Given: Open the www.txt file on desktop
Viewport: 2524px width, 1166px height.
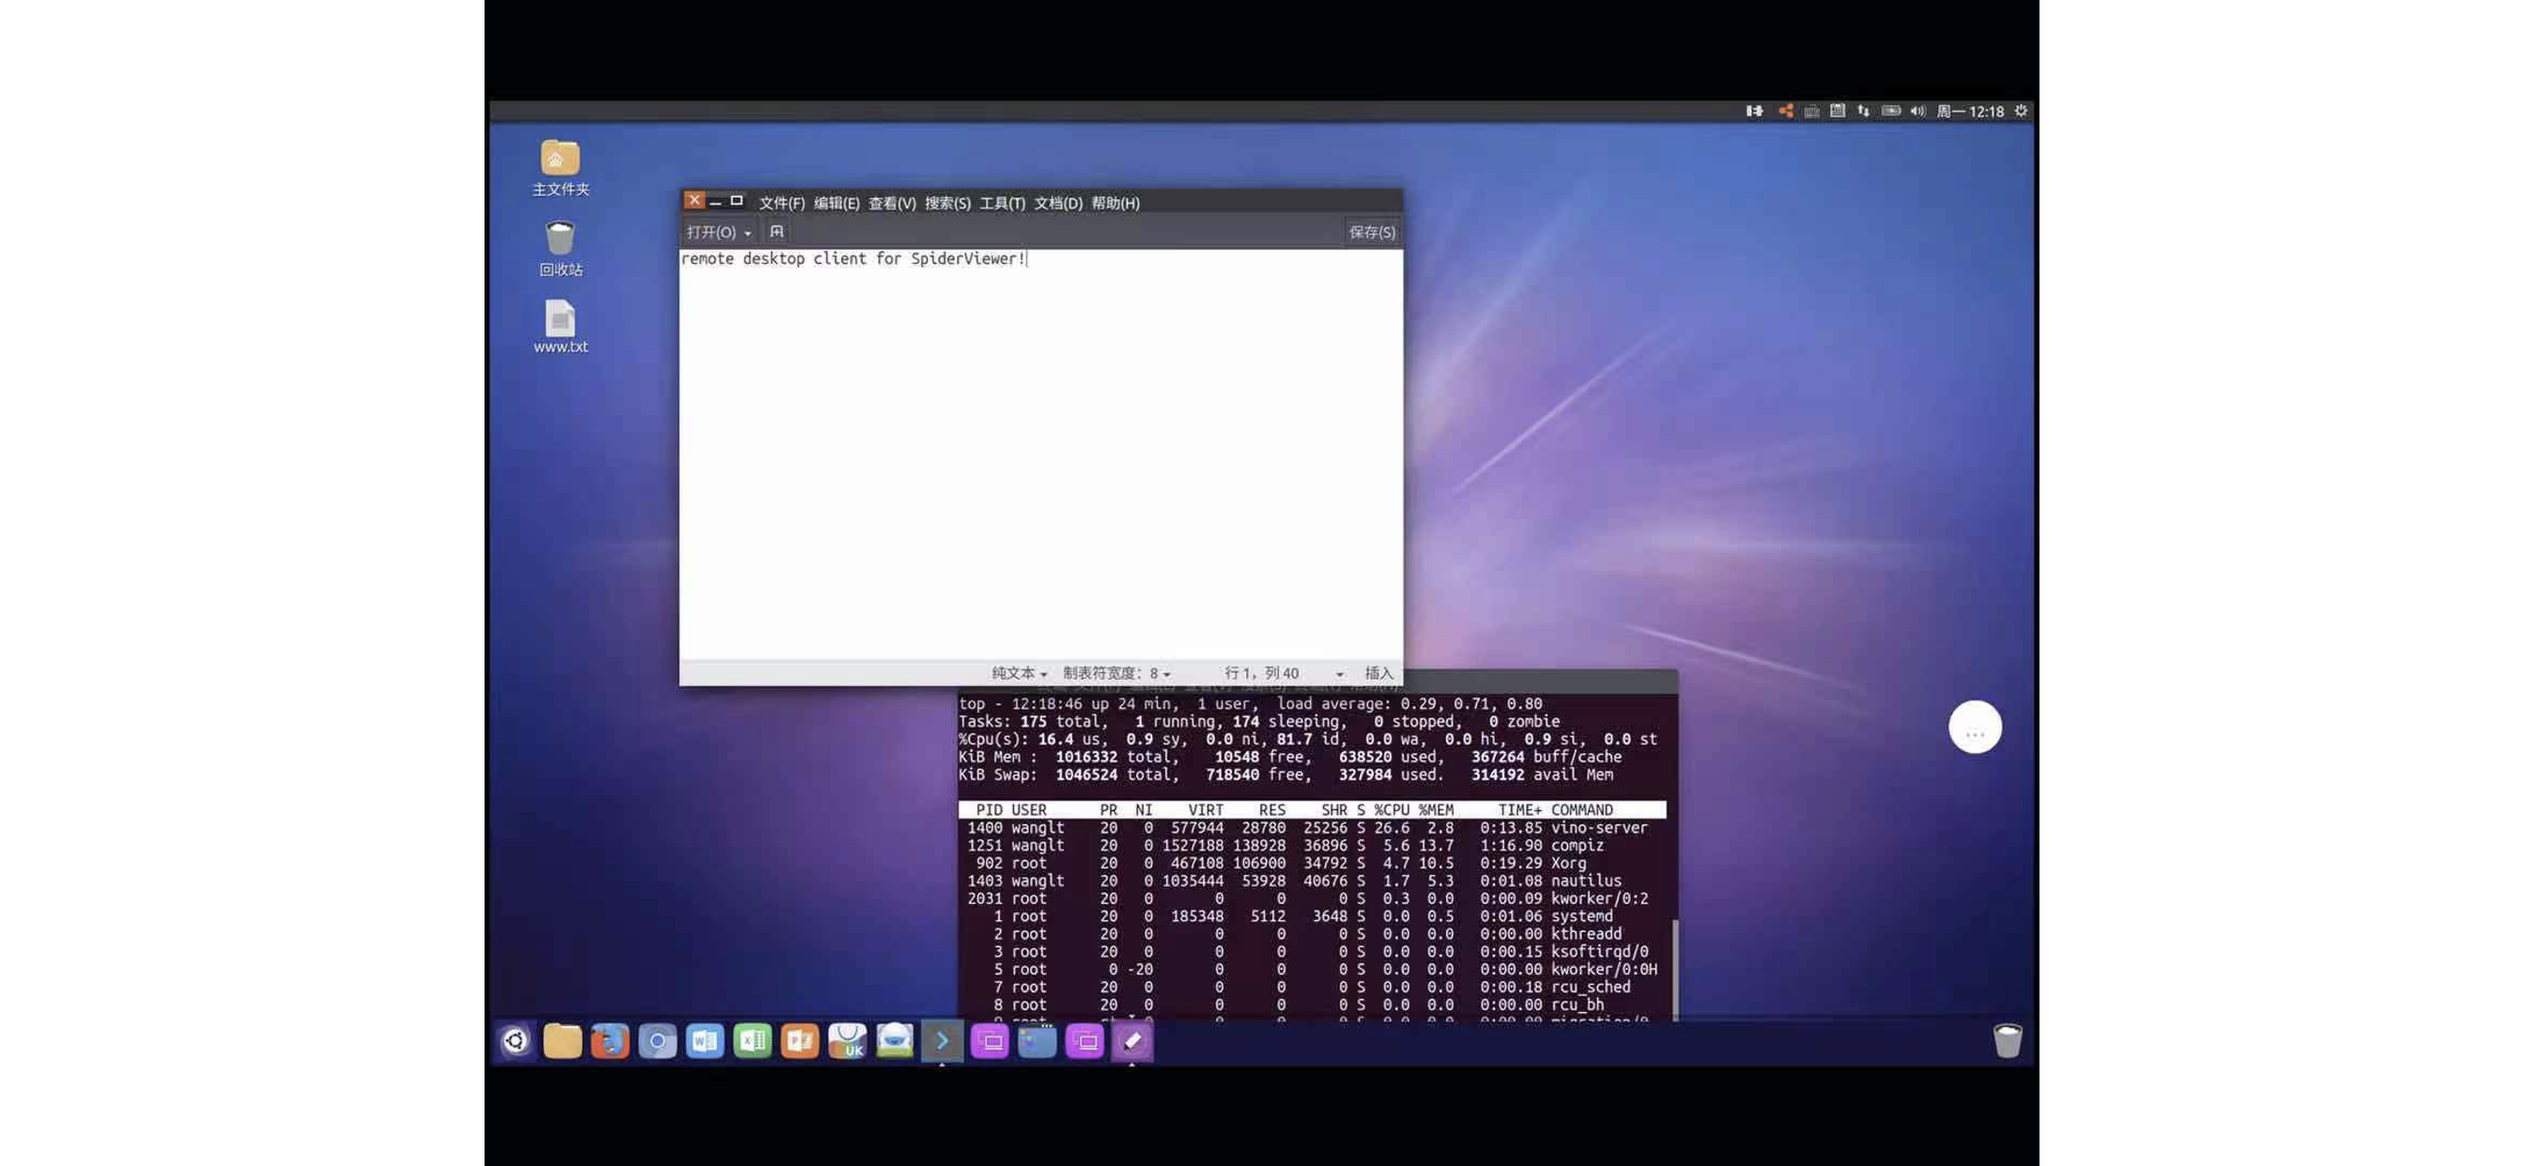Looking at the screenshot, I should pyautogui.click(x=561, y=327).
